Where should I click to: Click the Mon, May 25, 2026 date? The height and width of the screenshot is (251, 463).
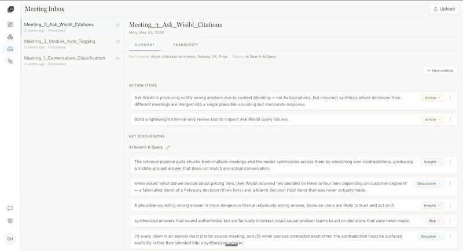tap(146, 32)
